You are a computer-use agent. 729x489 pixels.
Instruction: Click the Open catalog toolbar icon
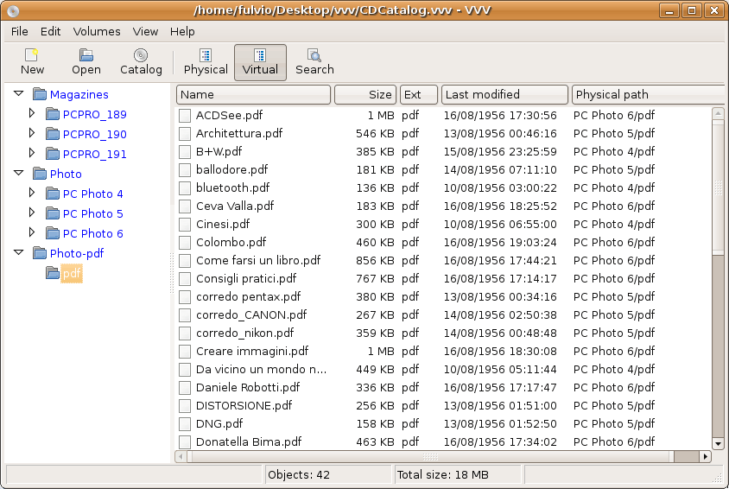coord(86,55)
